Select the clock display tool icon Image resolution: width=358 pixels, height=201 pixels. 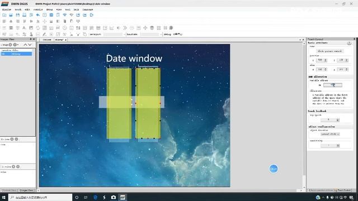click(x=65, y=28)
